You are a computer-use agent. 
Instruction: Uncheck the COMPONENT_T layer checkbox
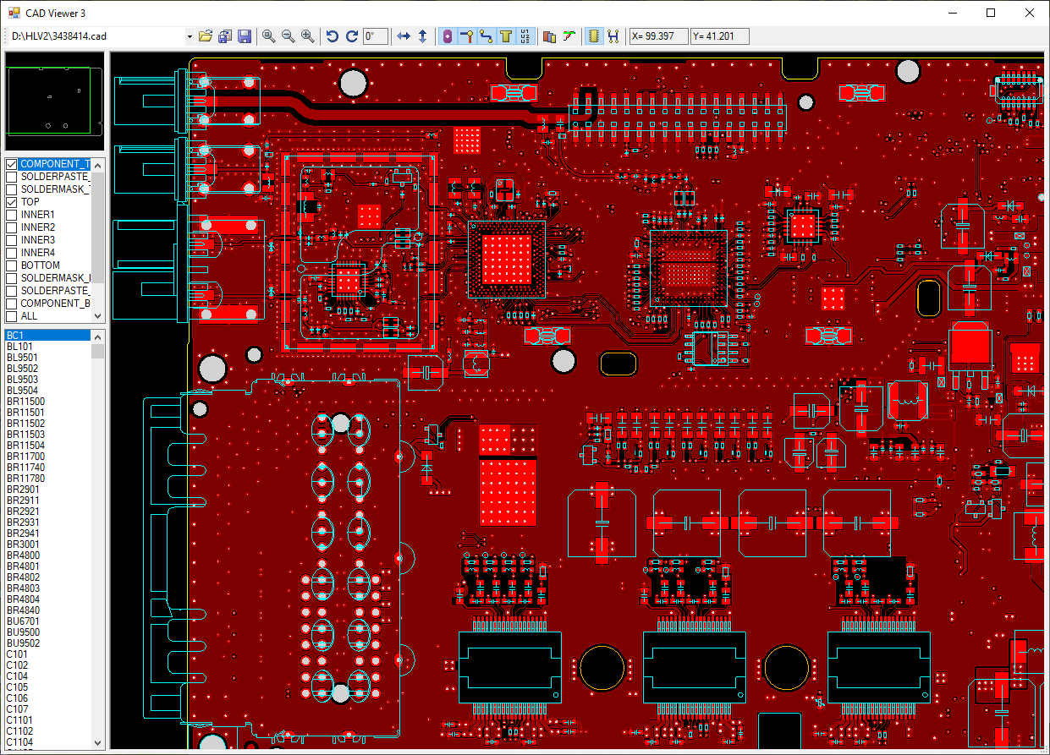pyautogui.click(x=12, y=164)
